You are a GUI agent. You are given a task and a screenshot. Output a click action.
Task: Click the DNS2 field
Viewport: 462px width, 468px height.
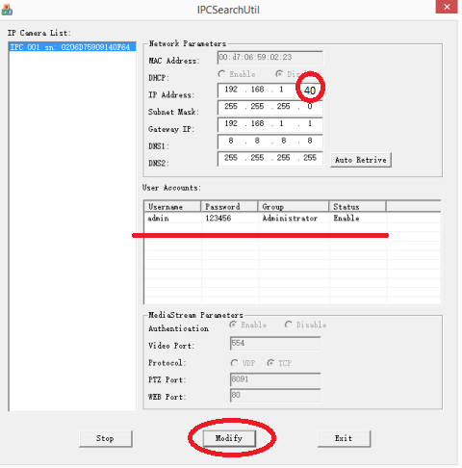click(x=269, y=159)
